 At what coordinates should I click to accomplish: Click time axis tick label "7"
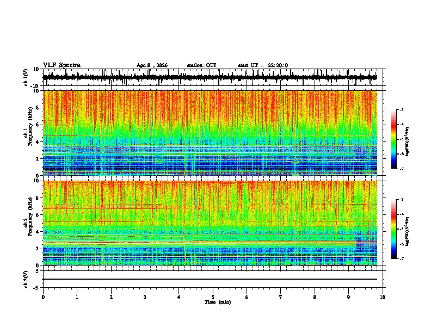point(281,297)
